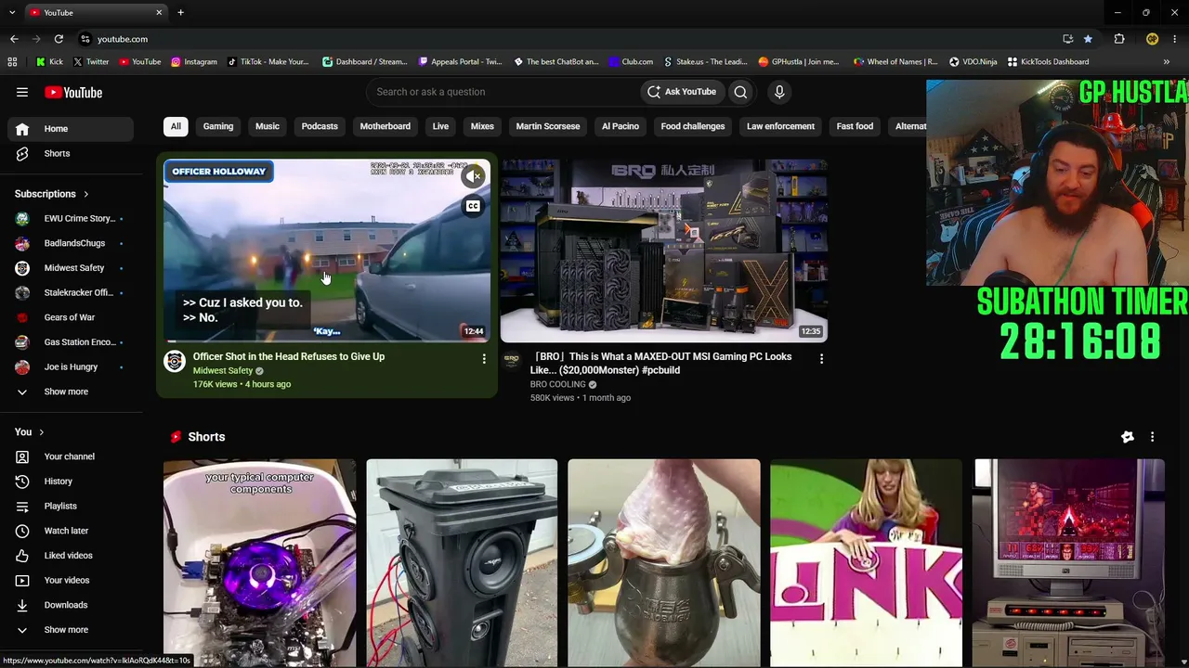Open Midwest Safety subscription in sidebar
The image size is (1189, 668).
click(71, 268)
